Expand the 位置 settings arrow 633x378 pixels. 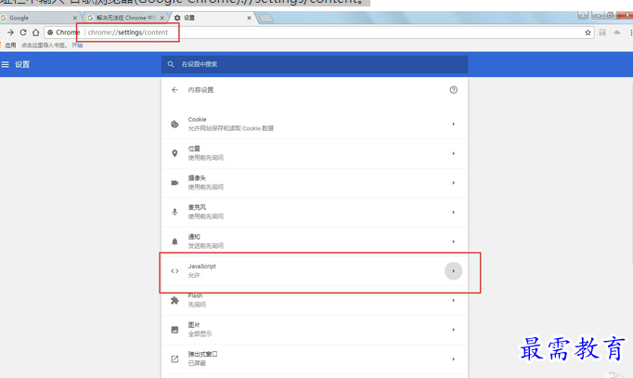coord(453,153)
